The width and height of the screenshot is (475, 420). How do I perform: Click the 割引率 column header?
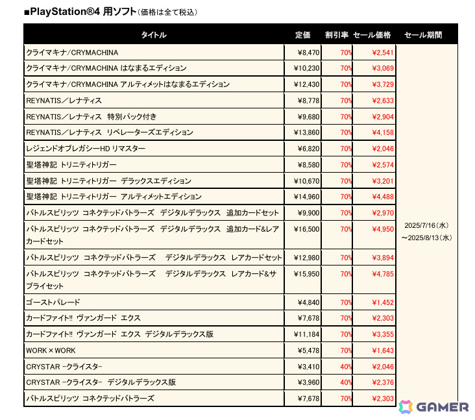tap(337, 35)
